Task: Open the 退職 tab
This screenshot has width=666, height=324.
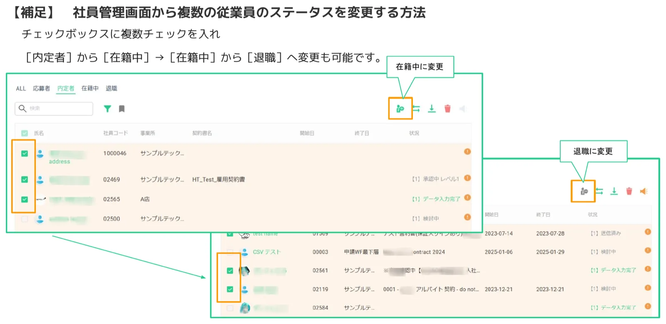Action: click(111, 89)
